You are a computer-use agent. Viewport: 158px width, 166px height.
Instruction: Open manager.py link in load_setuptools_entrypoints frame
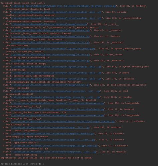click(x=50, y=85)
